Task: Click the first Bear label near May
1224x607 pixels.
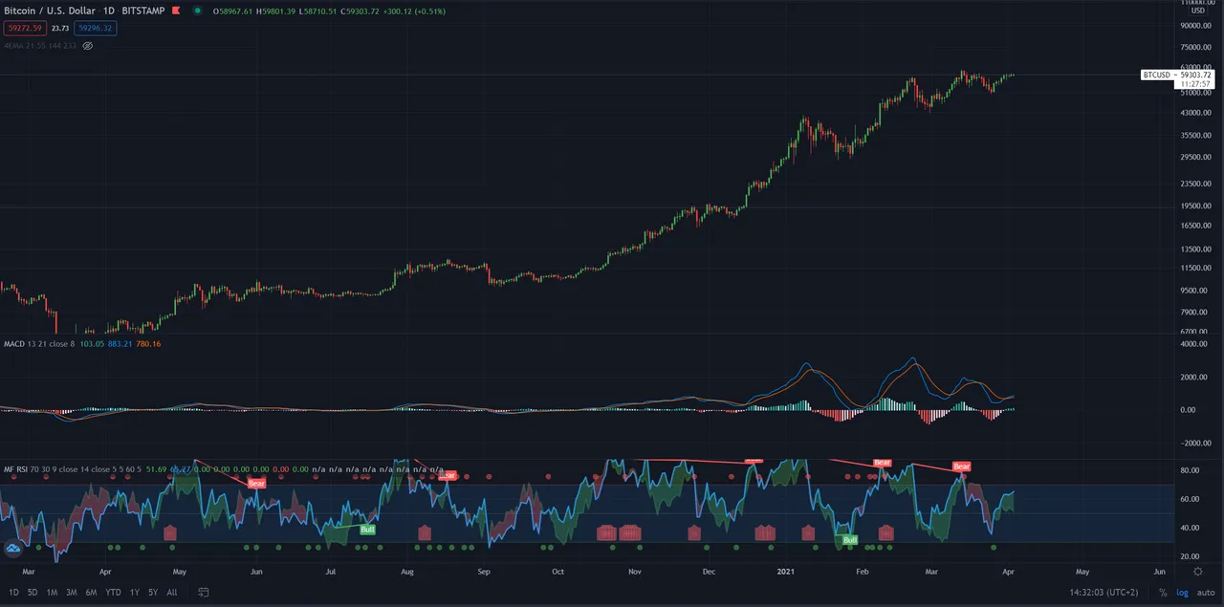Action: tap(256, 484)
